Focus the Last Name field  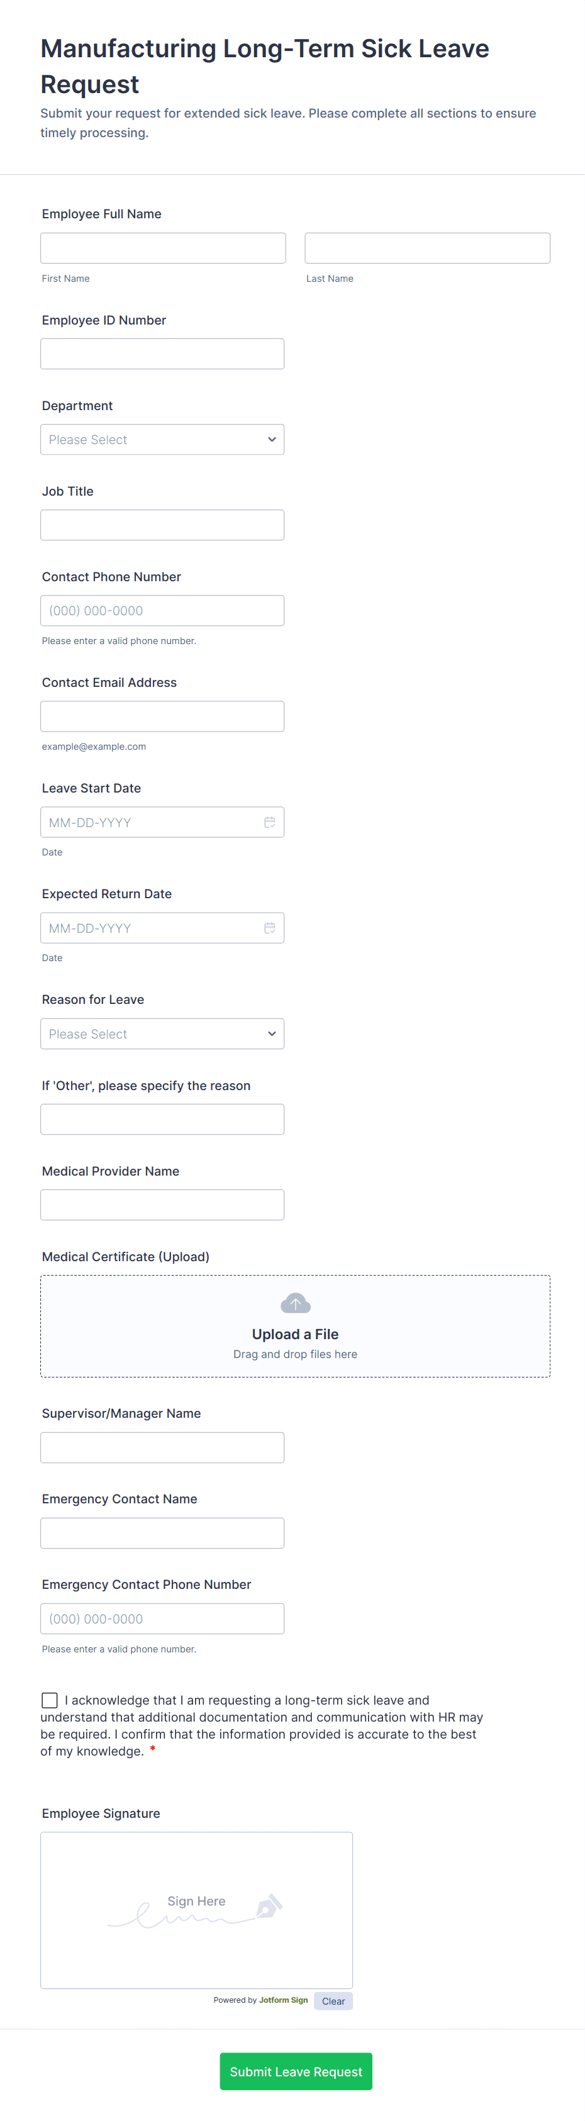click(427, 248)
